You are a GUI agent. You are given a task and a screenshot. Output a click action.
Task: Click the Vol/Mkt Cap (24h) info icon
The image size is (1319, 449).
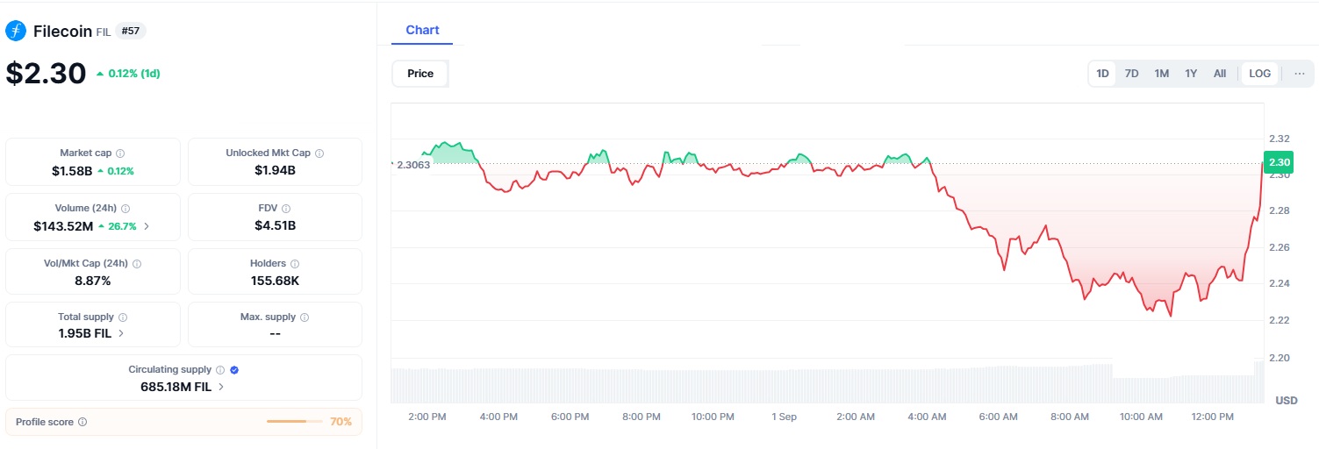pos(137,263)
